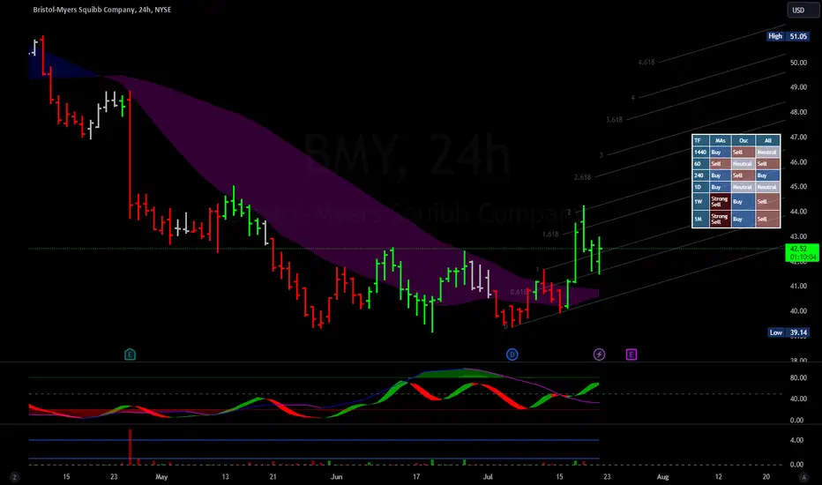The image size is (822, 485).
Task: Click the Jun date axis label
Action: tap(337, 476)
